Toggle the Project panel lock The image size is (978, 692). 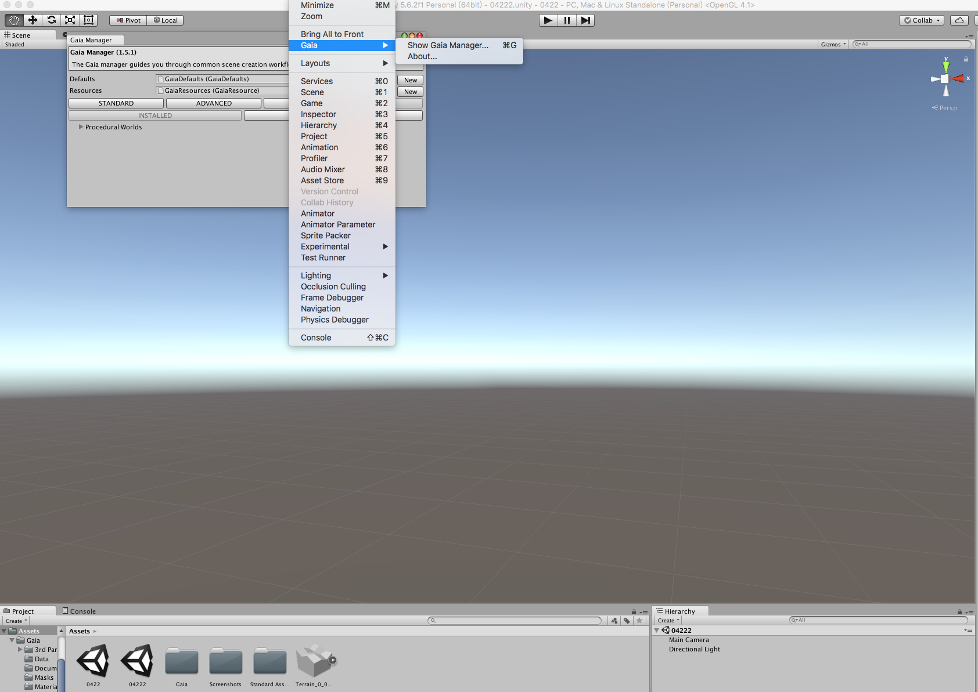coord(634,611)
